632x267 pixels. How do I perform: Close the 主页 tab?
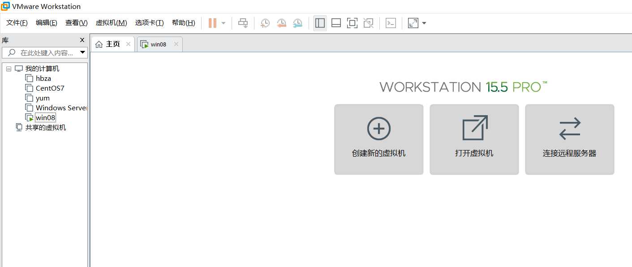coord(128,44)
